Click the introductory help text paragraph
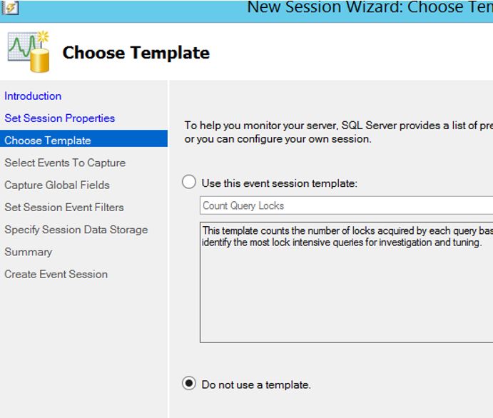493x418 pixels. click(x=339, y=132)
